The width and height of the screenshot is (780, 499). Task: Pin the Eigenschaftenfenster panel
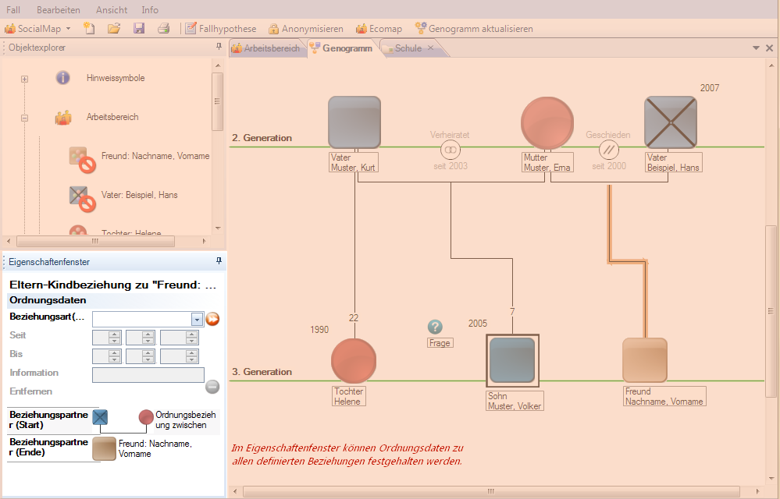pyautogui.click(x=219, y=260)
